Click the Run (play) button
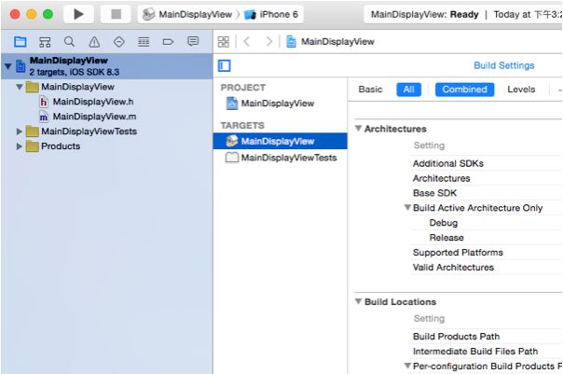Viewport: 563px width, 374px height. click(x=78, y=14)
